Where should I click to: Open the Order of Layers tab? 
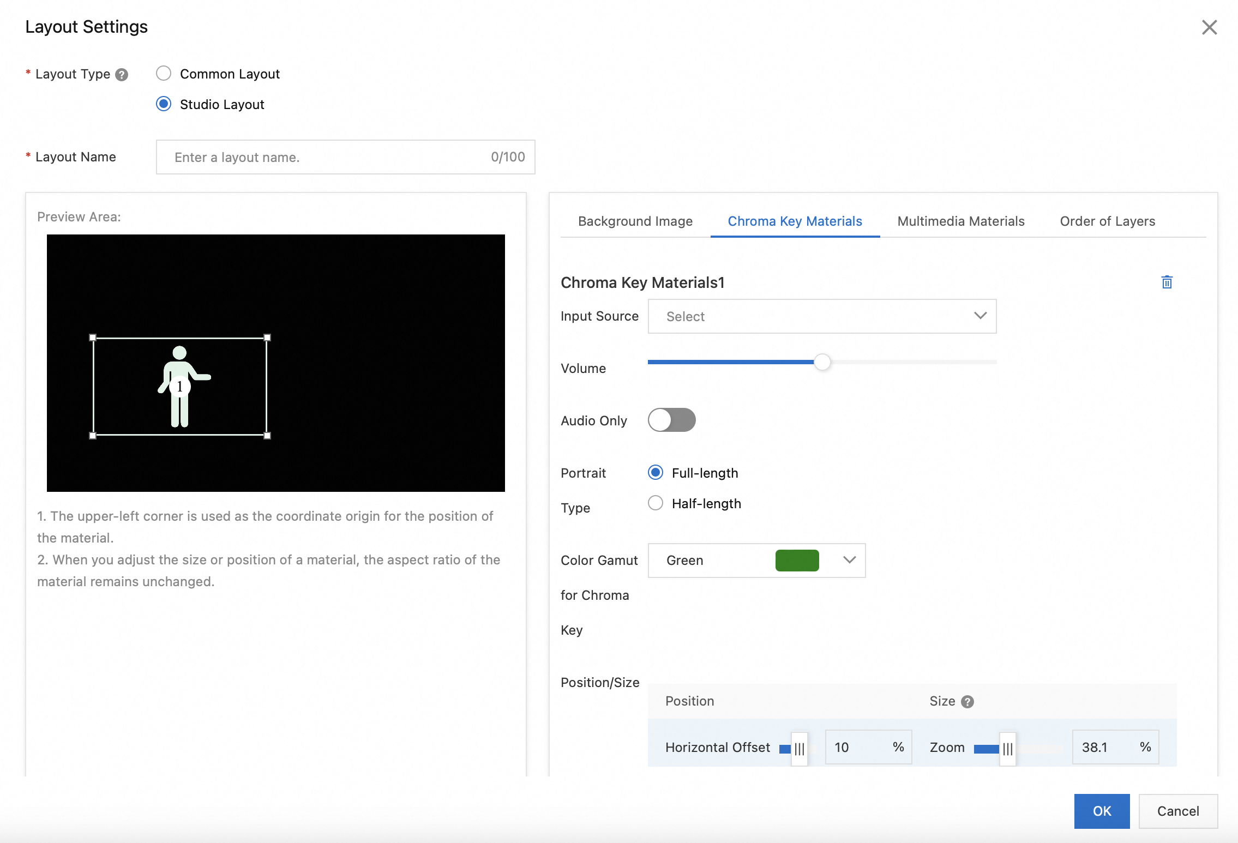click(1107, 221)
